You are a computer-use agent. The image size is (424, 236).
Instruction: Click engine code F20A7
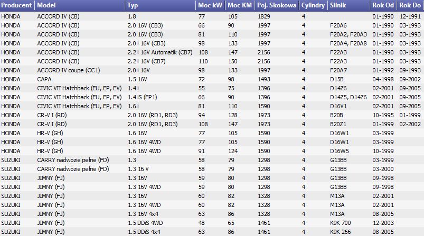pos(338,70)
